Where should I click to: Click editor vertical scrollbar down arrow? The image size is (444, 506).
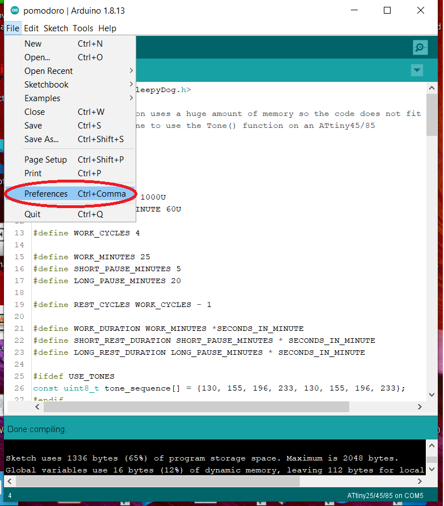coord(432,395)
